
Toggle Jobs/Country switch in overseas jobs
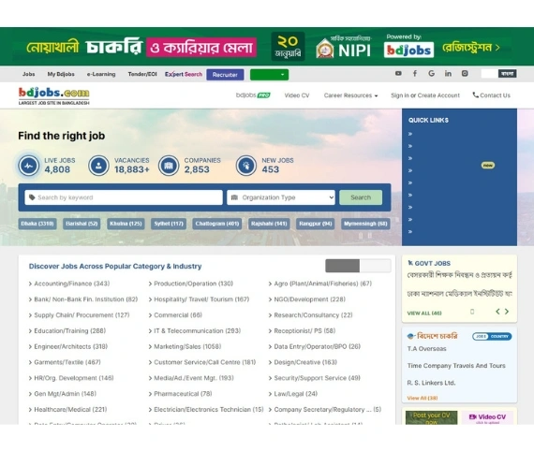pos(492,336)
